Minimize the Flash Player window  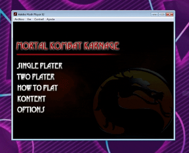(154, 14)
